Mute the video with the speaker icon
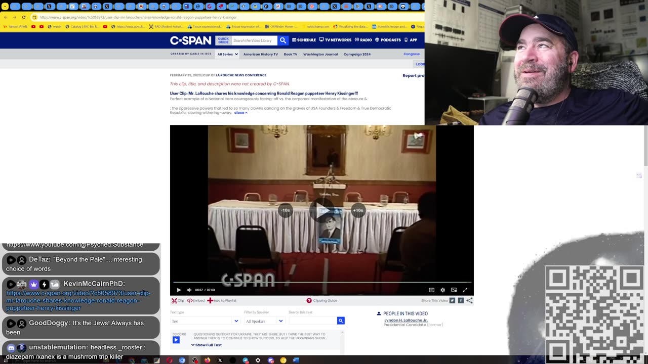This screenshot has height=364, width=648. point(189,290)
